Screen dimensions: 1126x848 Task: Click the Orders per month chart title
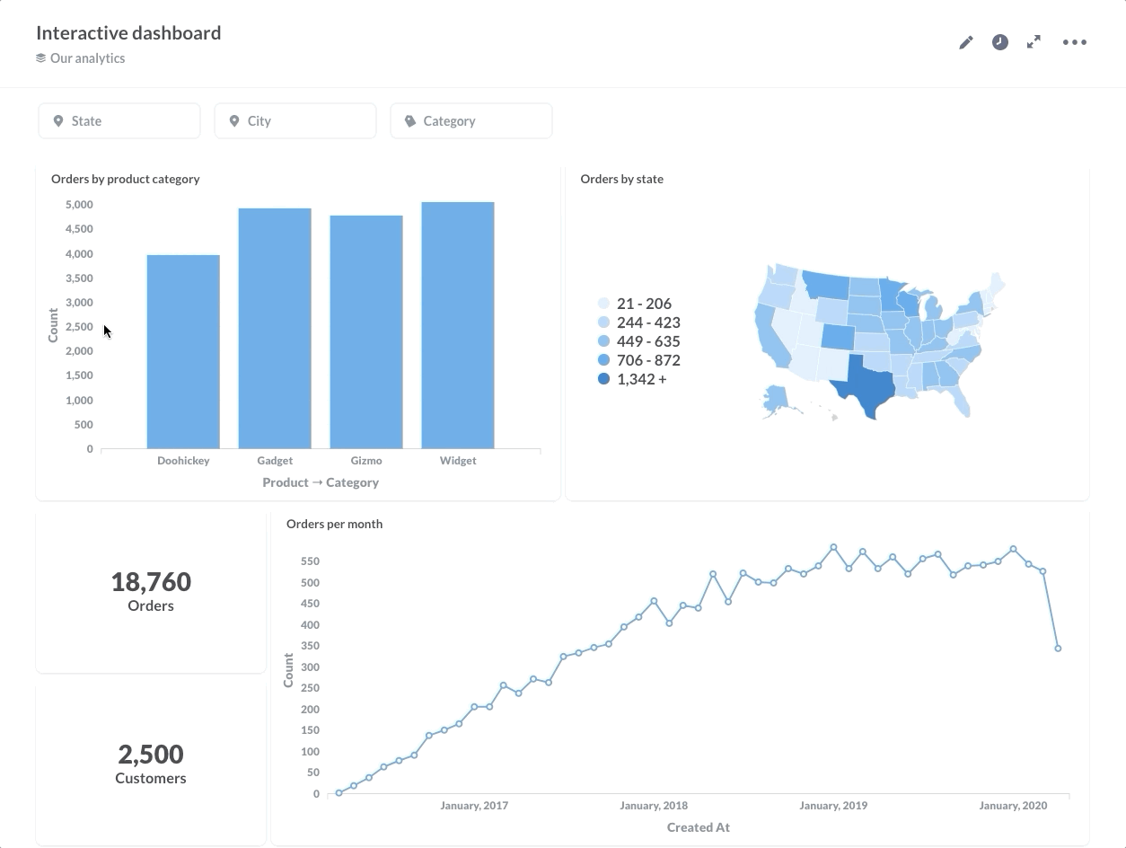pos(334,524)
